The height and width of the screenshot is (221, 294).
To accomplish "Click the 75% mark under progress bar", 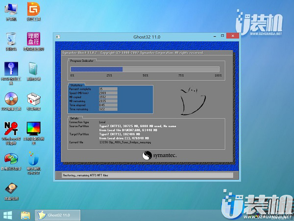I will [x=181, y=75].
